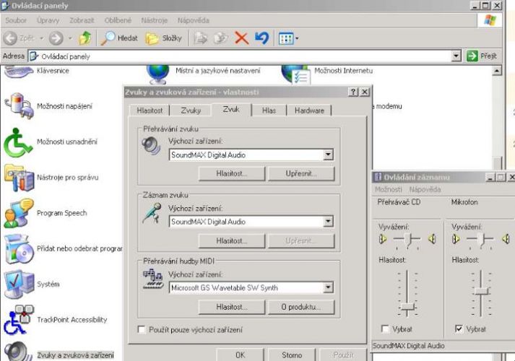Expand the Adresa bar dropdown arrow
This screenshot has height=361, width=515.
pos(456,56)
